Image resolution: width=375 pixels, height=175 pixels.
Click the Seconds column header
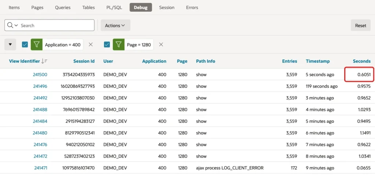(x=361, y=61)
